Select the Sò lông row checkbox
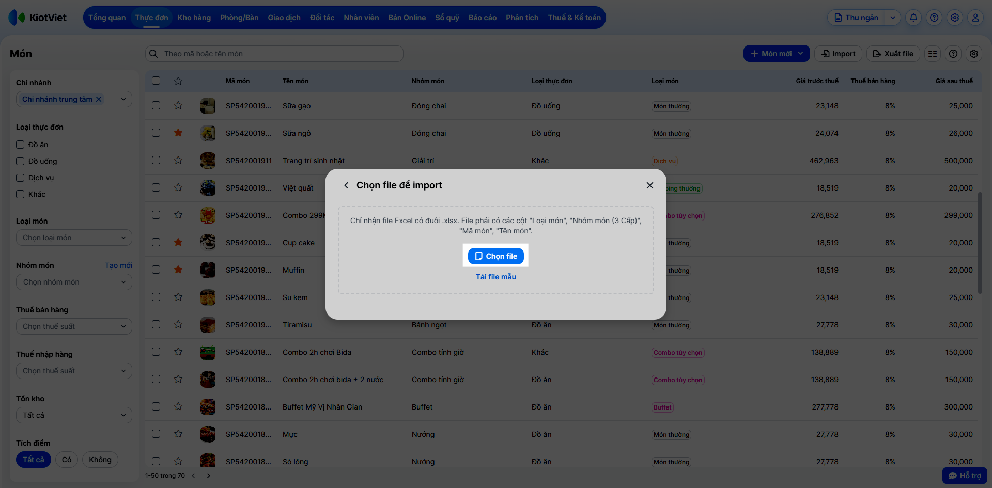Image resolution: width=992 pixels, height=488 pixels. tap(156, 461)
